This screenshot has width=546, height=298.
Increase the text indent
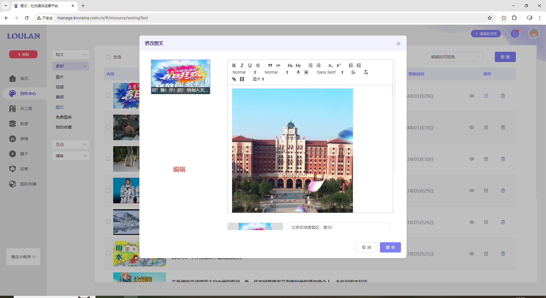click(x=359, y=65)
